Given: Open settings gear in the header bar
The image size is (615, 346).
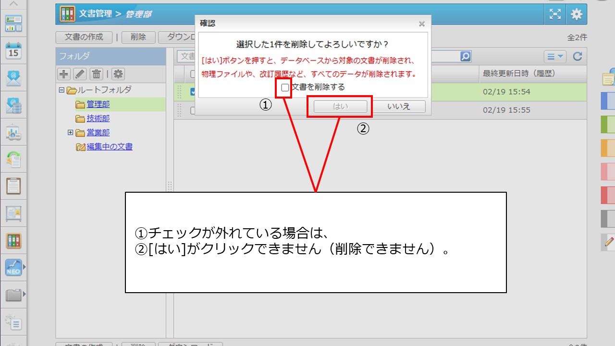Looking at the screenshot, I should coord(577,14).
